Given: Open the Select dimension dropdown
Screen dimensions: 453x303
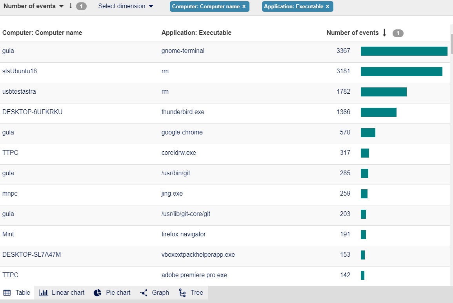Looking at the screenshot, I should point(126,6).
